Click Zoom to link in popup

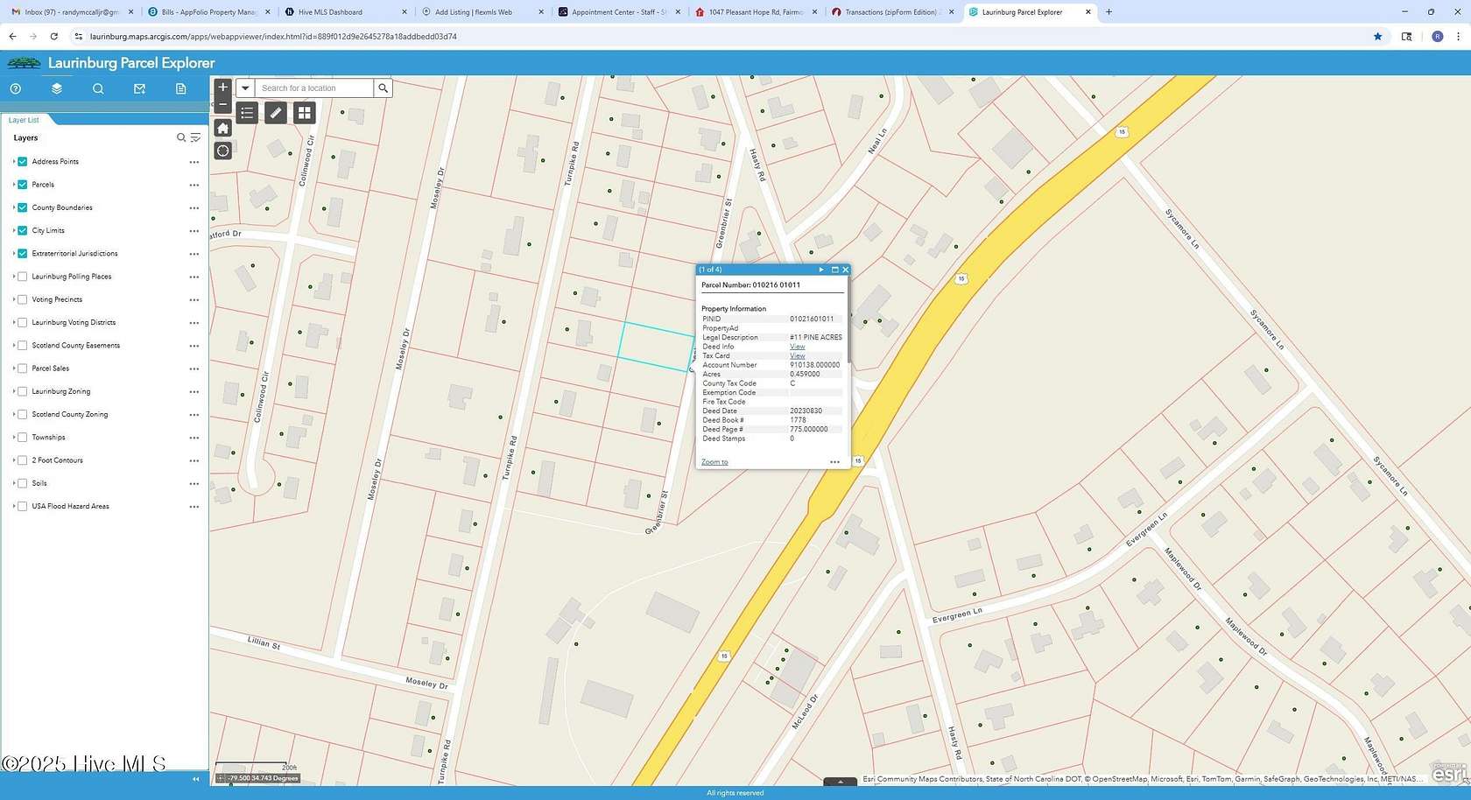(714, 462)
